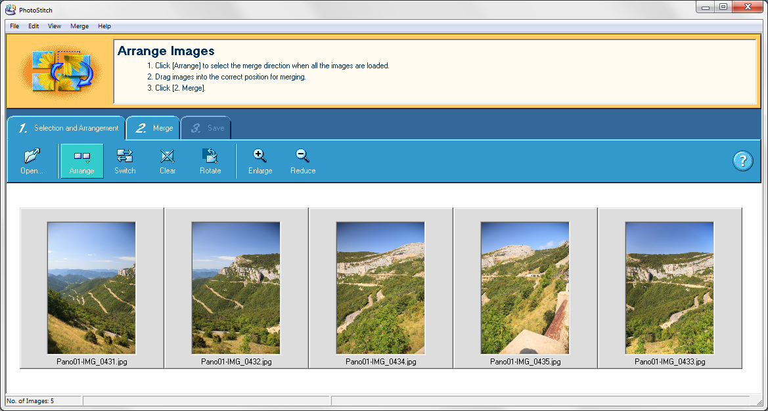
Task: Choose the Pano01-IMG_0433.jpg thumbnail
Action: point(669,288)
